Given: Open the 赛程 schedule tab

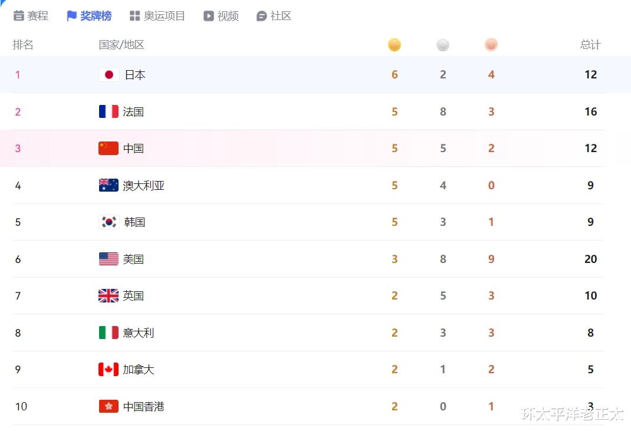Looking at the screenshot, I should tap(31, 16).
